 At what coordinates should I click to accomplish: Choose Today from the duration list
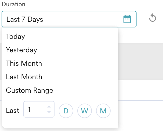click(x=16, y=37)
